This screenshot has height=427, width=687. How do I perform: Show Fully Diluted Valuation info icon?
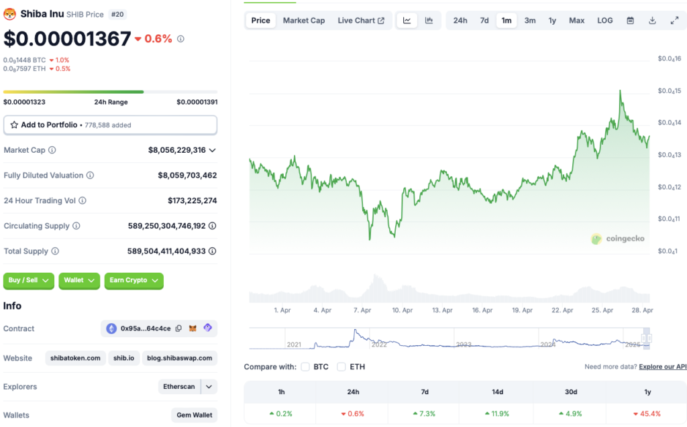pyautogui.click(x=90, y=175)
